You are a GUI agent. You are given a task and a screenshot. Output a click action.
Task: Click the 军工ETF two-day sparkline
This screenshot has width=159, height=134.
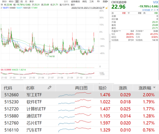coord(75,95)
